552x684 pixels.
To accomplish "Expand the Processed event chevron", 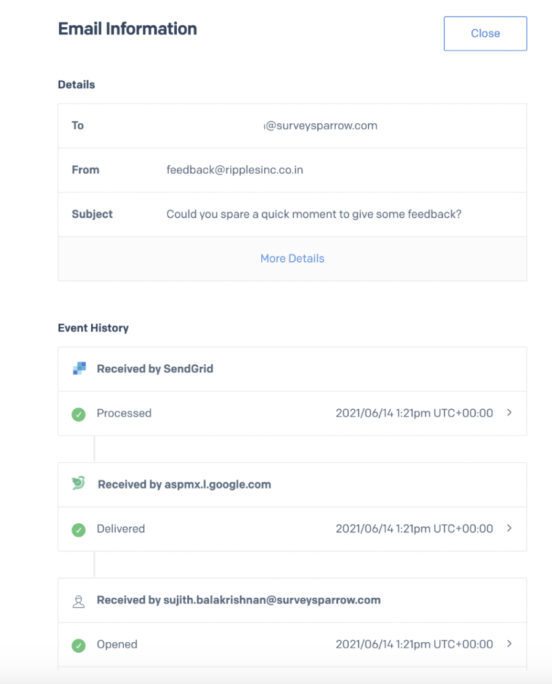I will pos(509,413).
